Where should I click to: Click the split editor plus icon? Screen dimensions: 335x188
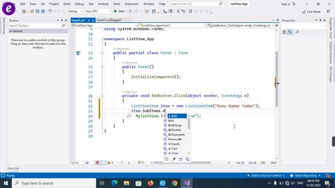(x=277, y=26)
